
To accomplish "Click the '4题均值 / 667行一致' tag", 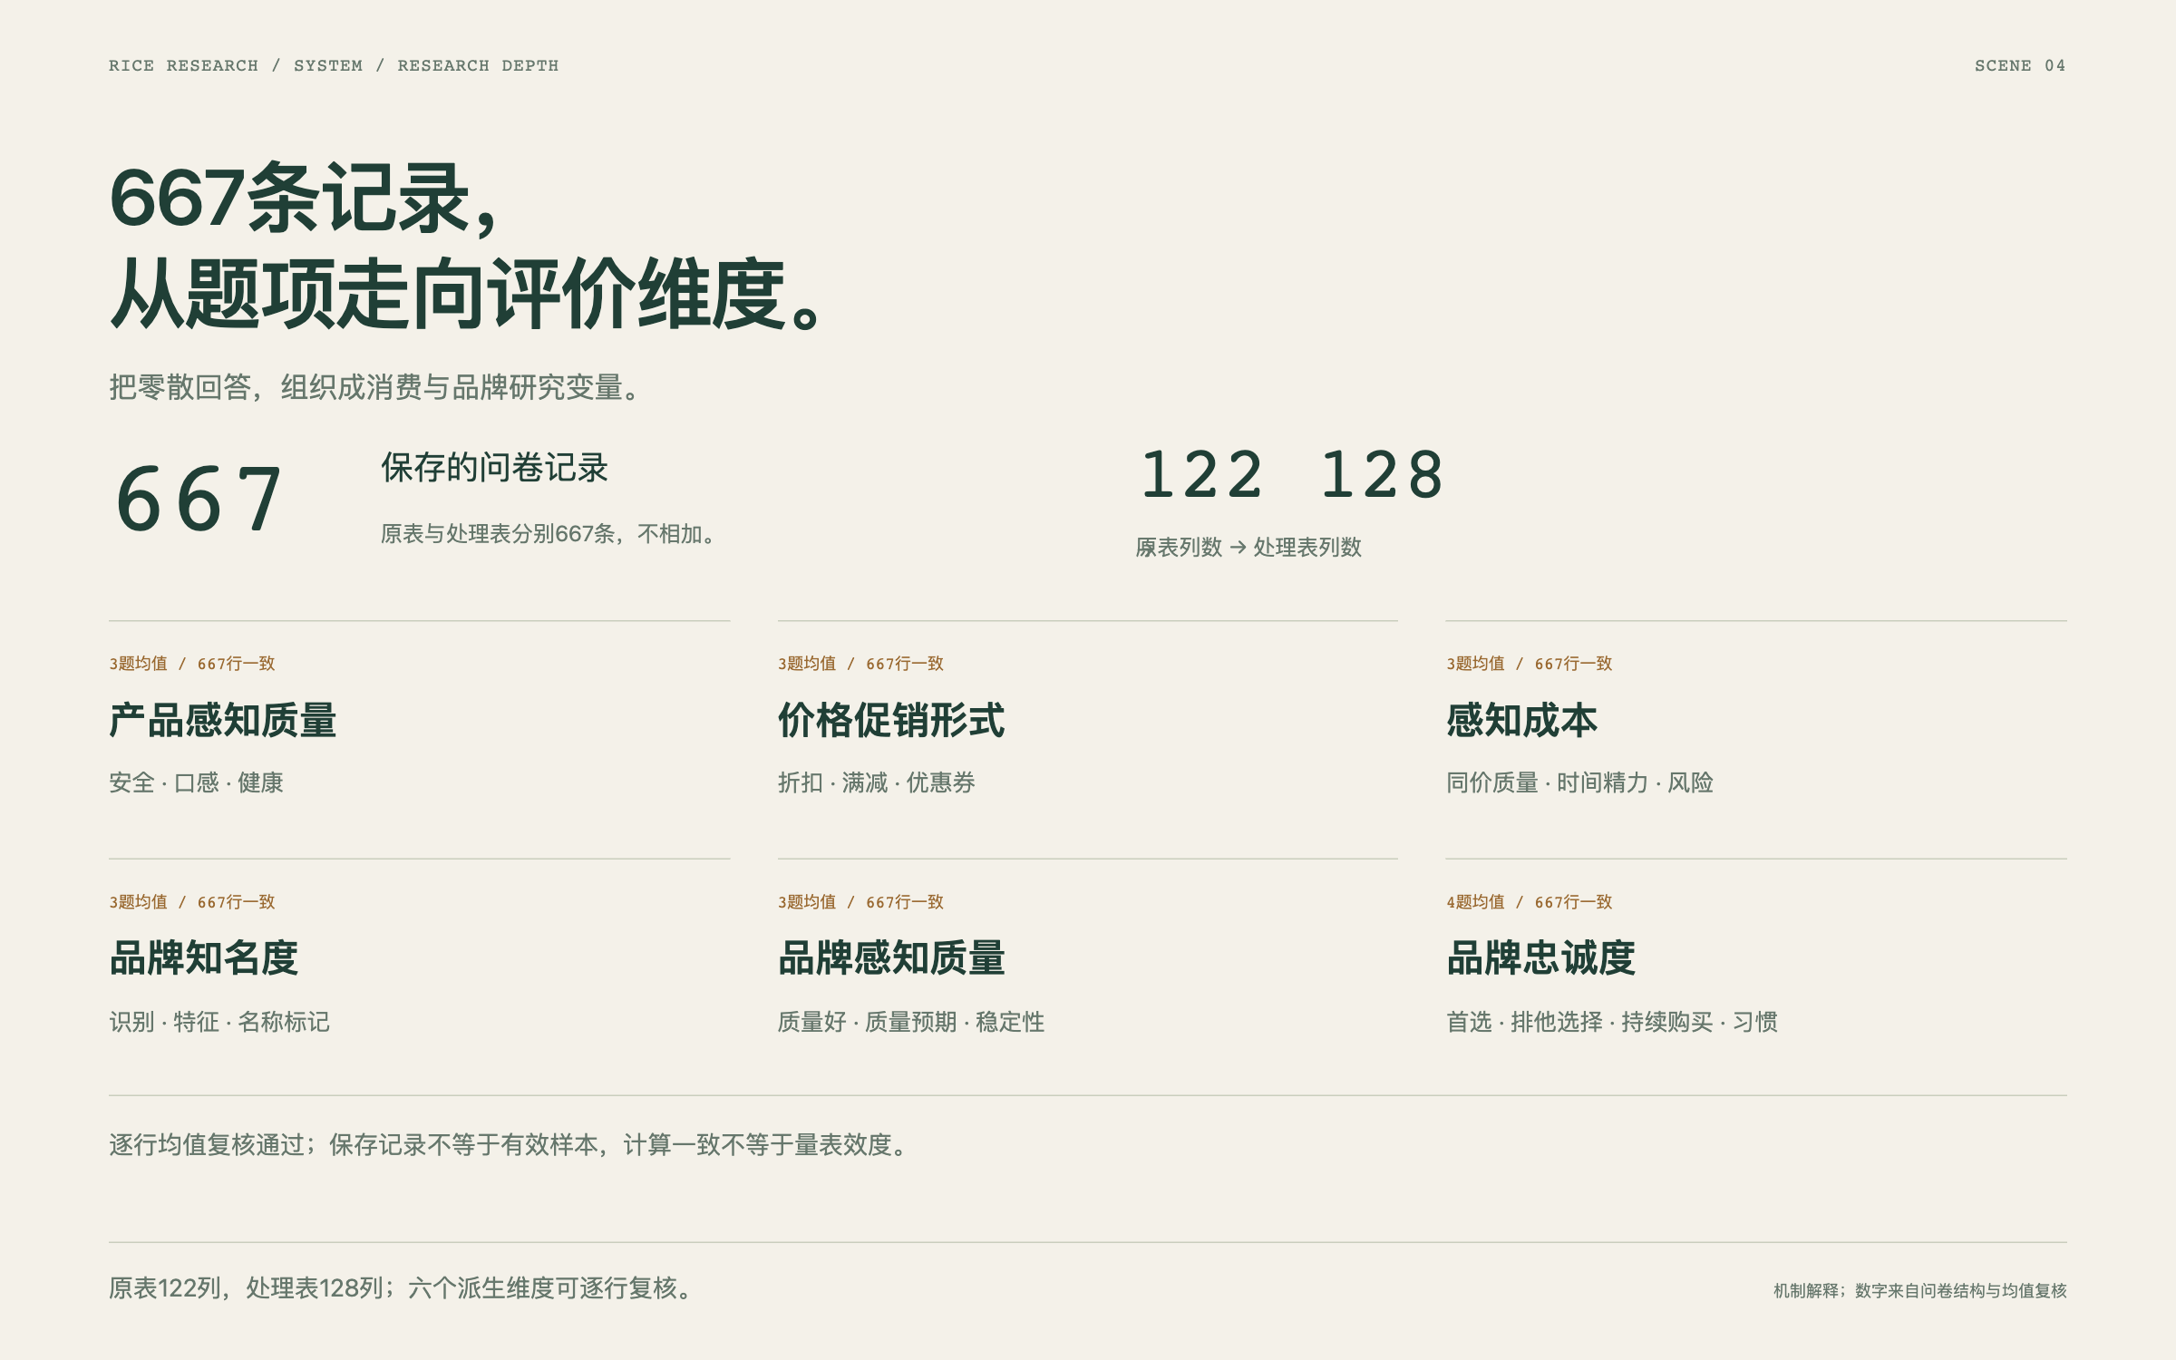I will [1530, 901].
